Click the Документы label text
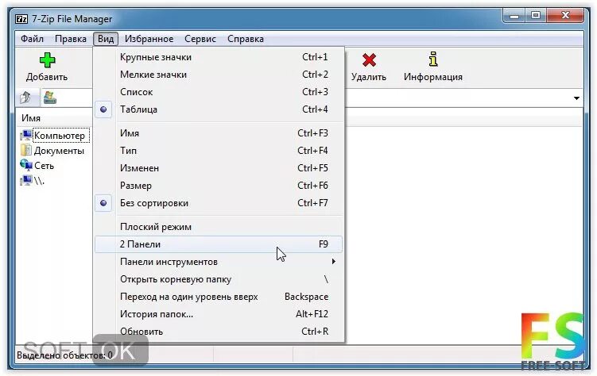 tap(59, 151)
